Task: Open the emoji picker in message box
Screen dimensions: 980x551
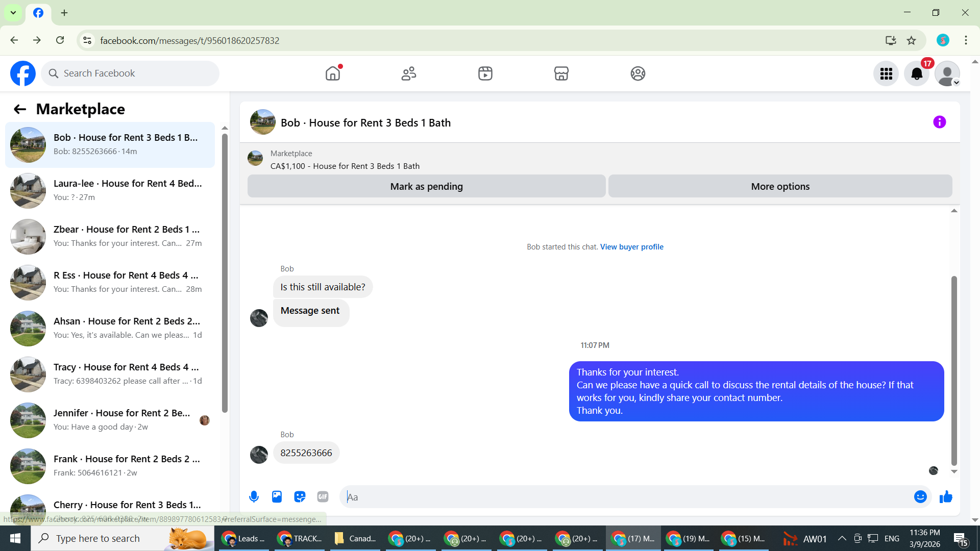Action: tap(920, 497)
